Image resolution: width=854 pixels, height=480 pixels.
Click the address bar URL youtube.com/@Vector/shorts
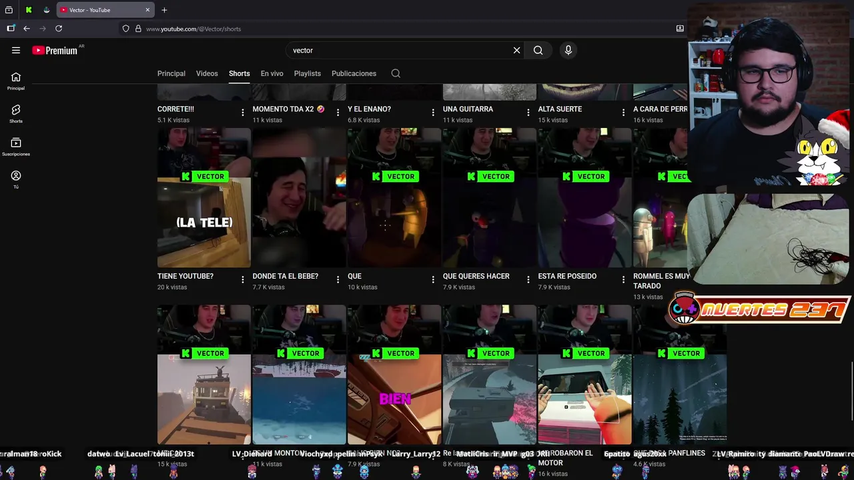[x=193, y=29]
